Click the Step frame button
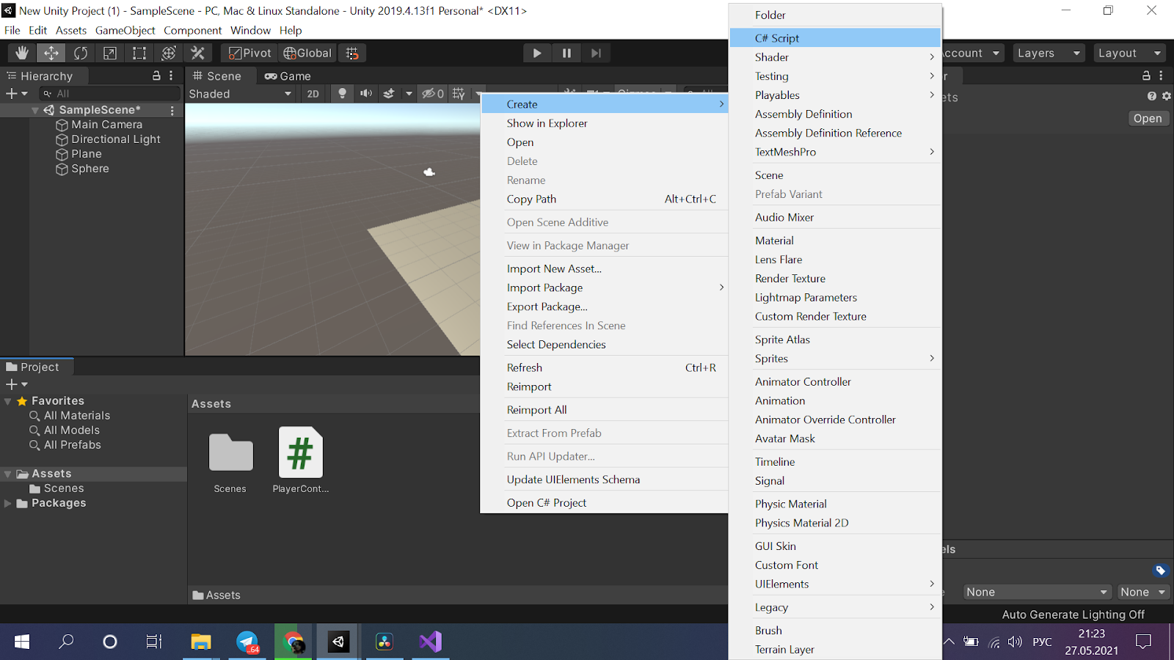 click(x=596, y=53)
